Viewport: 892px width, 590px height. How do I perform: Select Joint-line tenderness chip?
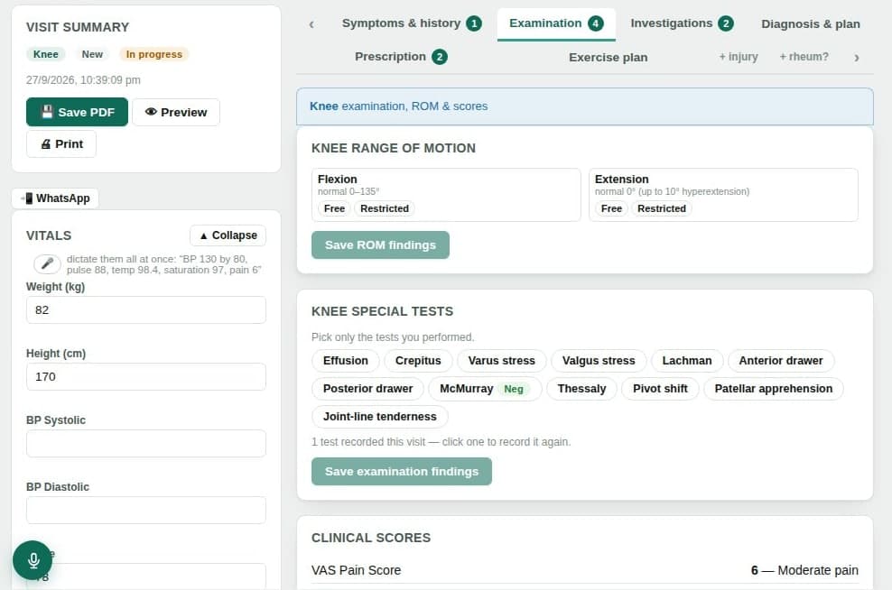pyautogui.click(x=379, y=417)
